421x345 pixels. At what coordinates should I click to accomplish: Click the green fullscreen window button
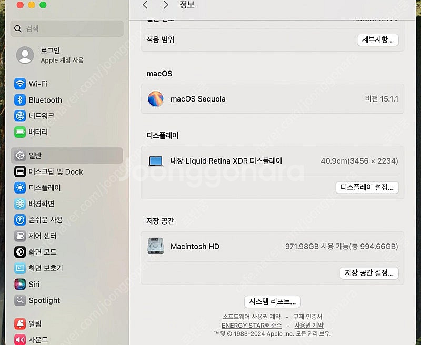click(x=43, y=5)
